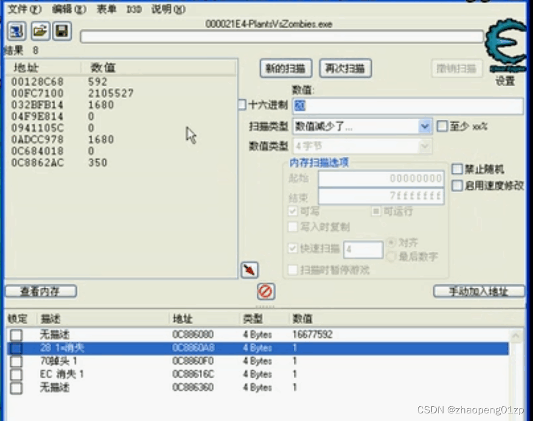This screenshot has width=533, height=421.
Task: Open a cheat table via folder icon
Action: pos(39,32)
